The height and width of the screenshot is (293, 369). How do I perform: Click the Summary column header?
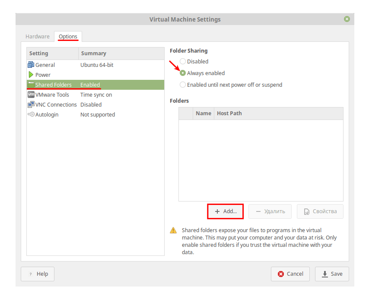coord(94,53)
